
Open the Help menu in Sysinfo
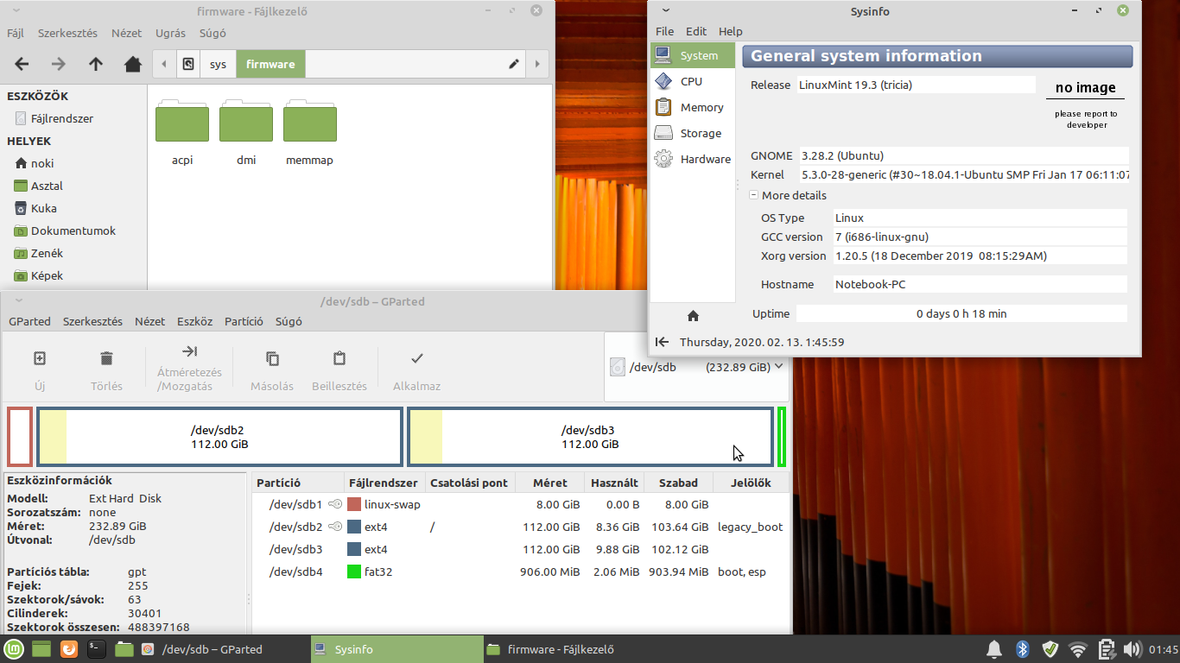point(731,31)
